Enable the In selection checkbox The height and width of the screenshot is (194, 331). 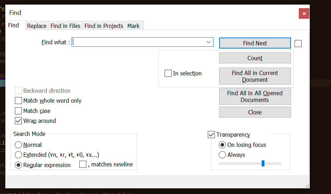(x=168, y=74)
